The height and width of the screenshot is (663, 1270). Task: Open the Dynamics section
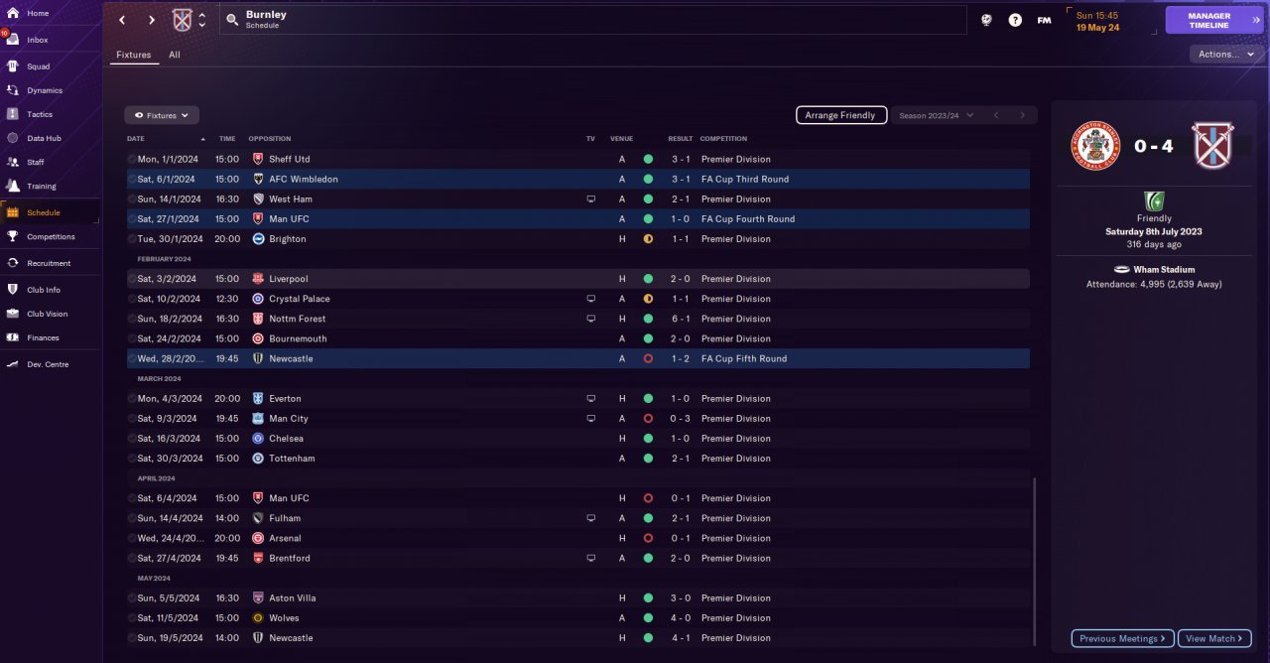click(50, 90)
